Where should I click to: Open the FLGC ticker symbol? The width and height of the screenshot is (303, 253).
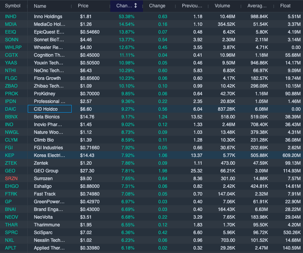pyautogui.click(x=11, y=78)
